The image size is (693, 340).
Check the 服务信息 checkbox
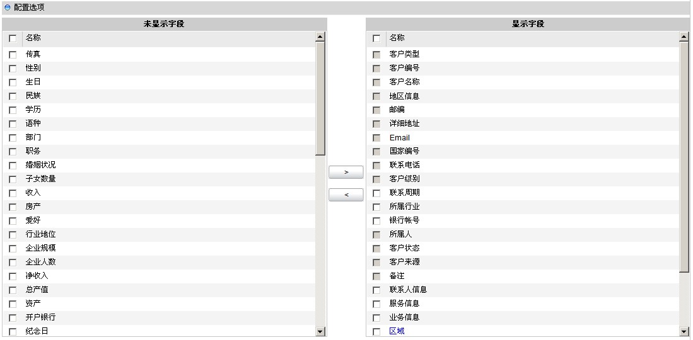[376, 303]
